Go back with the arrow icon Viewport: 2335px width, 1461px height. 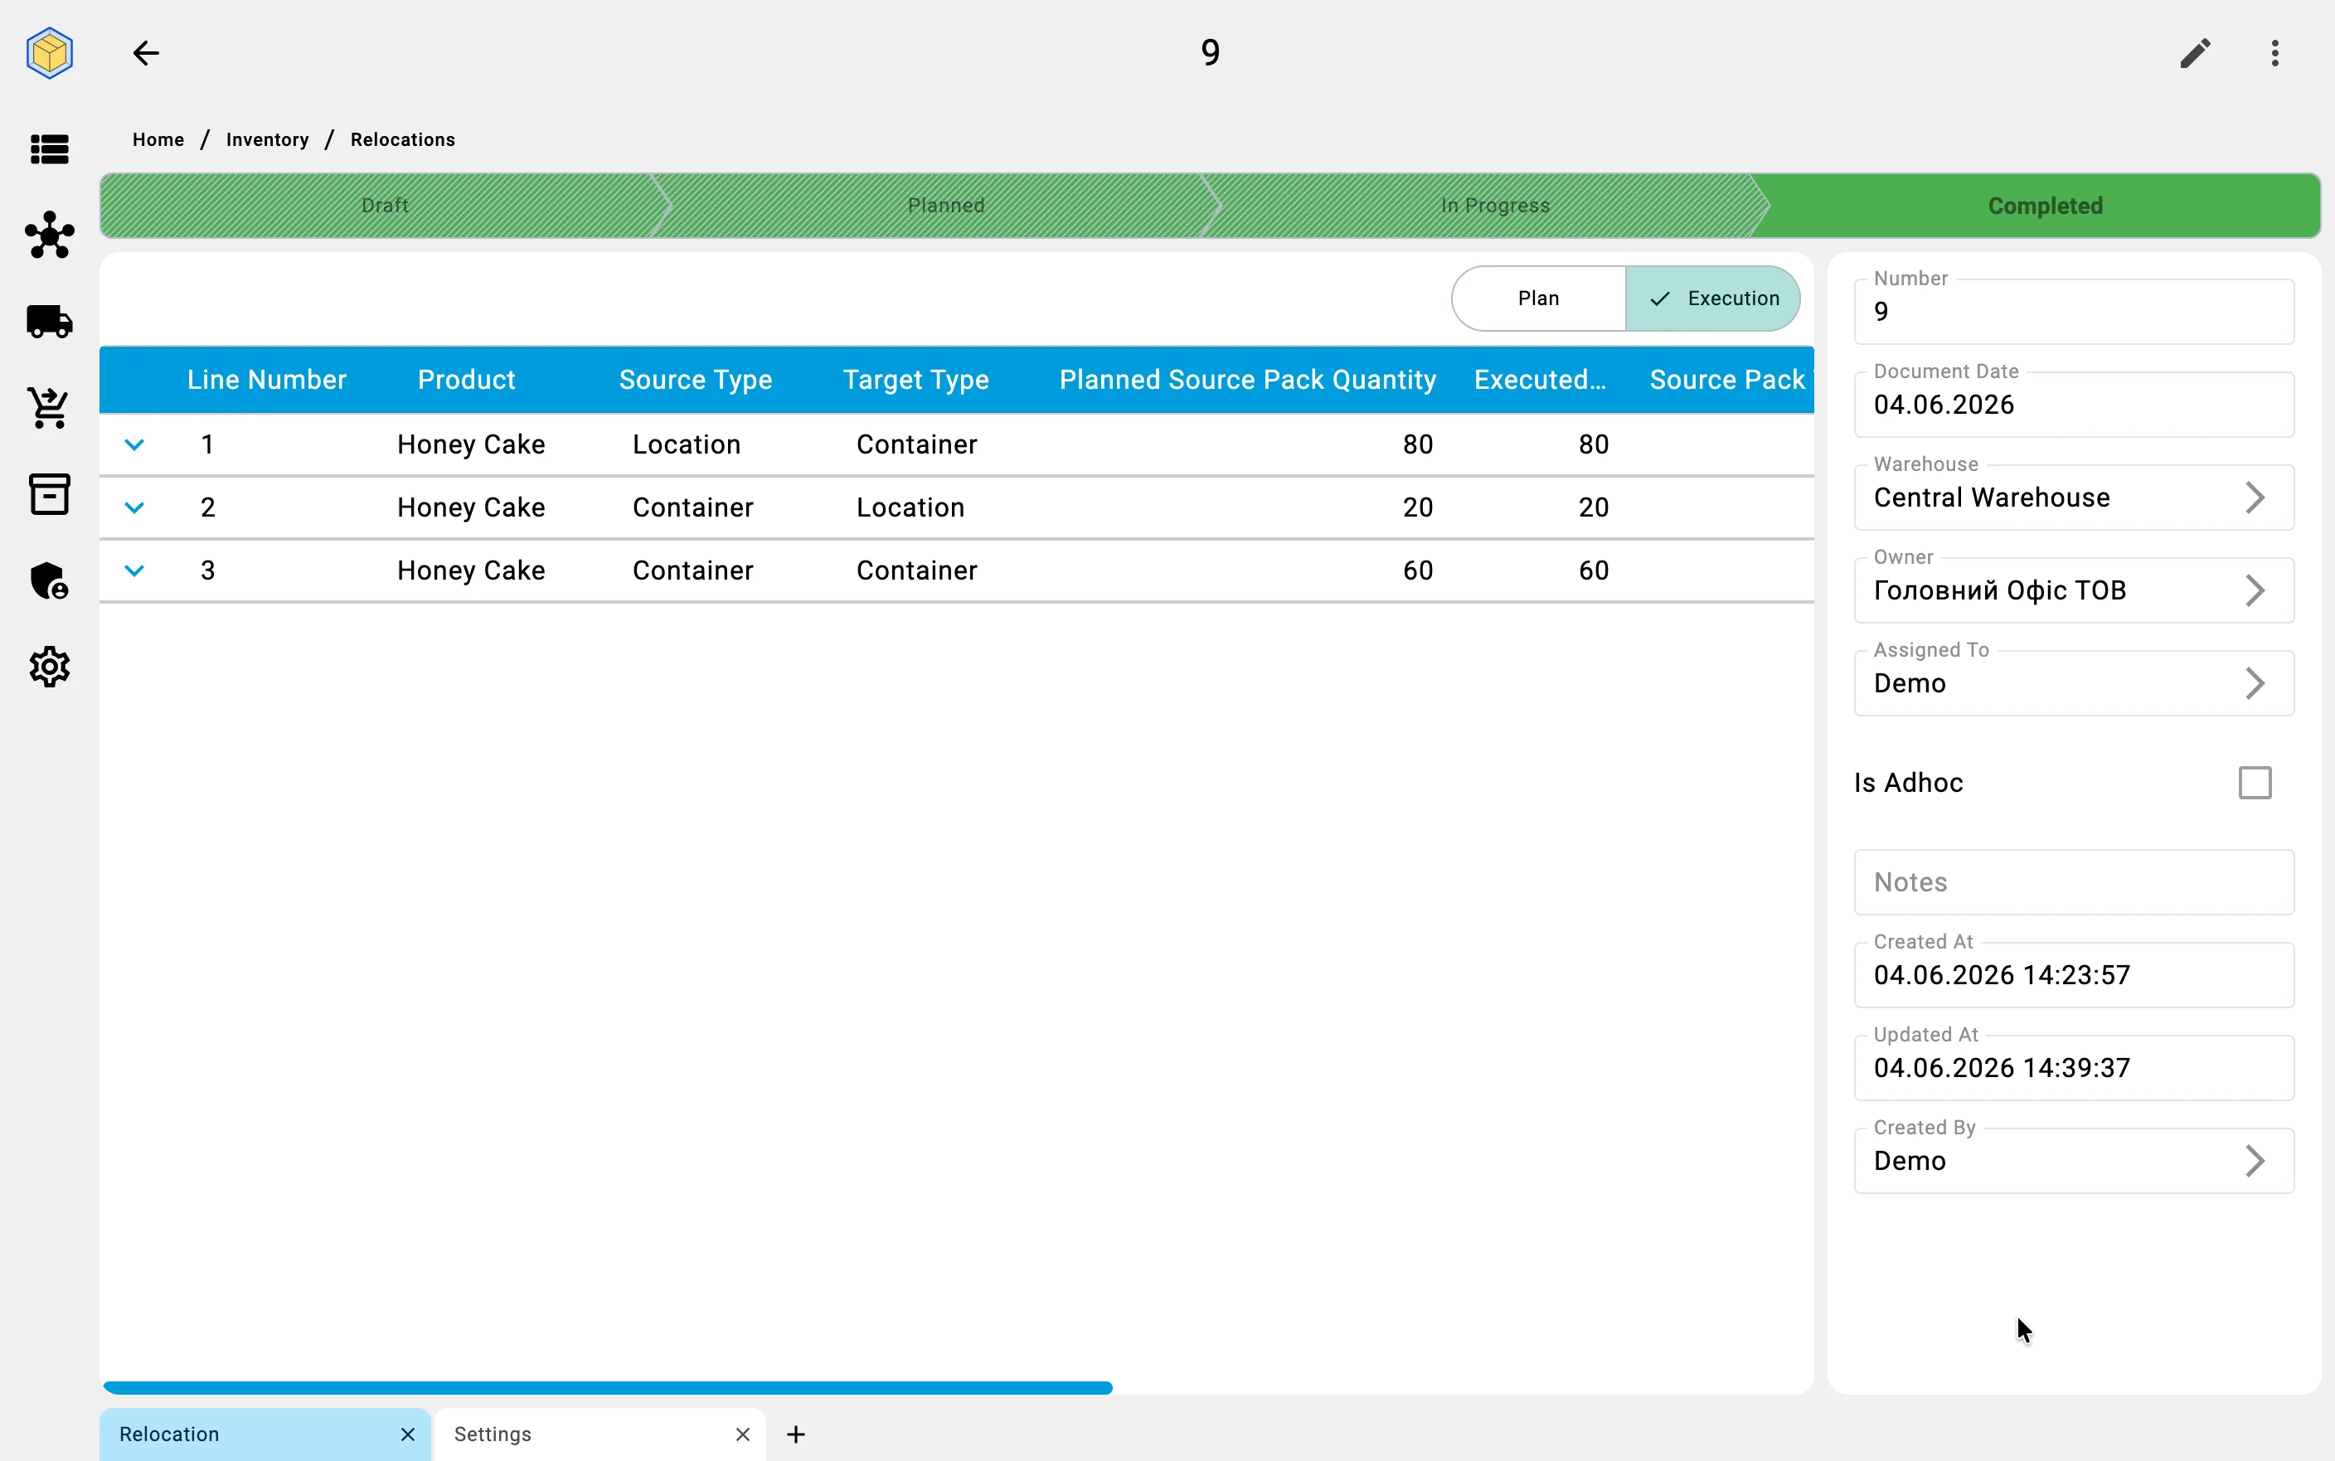[x=146, y=53]
